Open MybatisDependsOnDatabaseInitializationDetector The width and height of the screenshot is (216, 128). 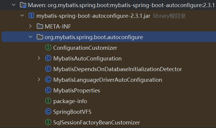point(118,69)
